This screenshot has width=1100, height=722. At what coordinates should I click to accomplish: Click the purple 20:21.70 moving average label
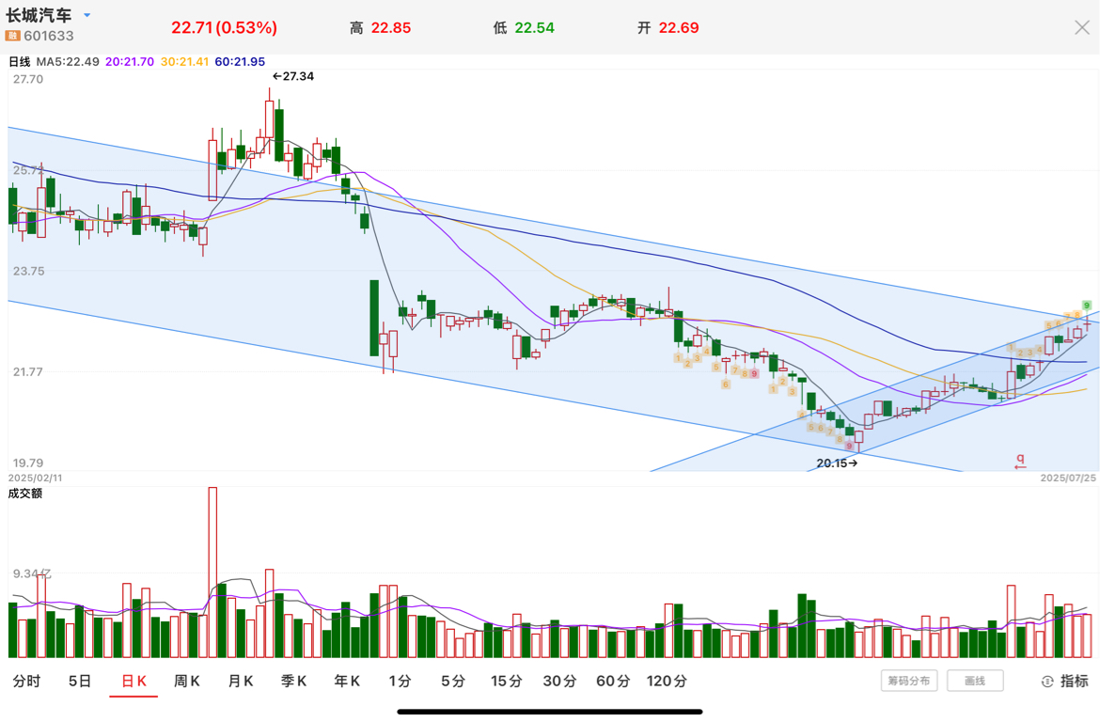(x=129, y=62)
